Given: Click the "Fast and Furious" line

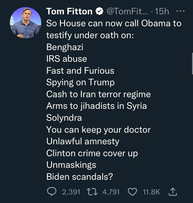Looking at the screenshot, I should point(80,71).
